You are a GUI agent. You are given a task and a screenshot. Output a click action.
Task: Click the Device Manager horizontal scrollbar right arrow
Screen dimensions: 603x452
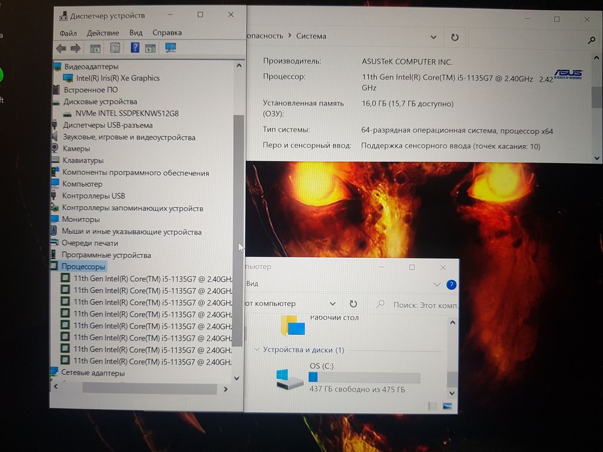pos(226,389)
